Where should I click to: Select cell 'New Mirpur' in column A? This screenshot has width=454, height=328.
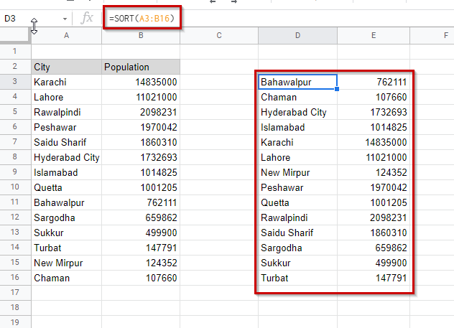coord(66,263)
